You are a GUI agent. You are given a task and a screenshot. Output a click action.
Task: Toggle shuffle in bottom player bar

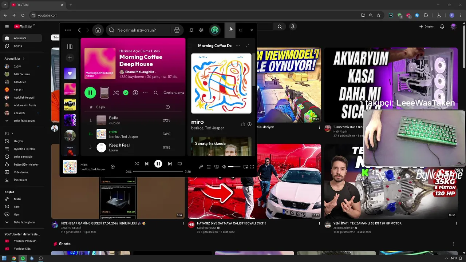[x=137, y=164]
